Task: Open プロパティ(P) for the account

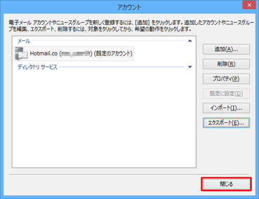Action: click(226, 79)
